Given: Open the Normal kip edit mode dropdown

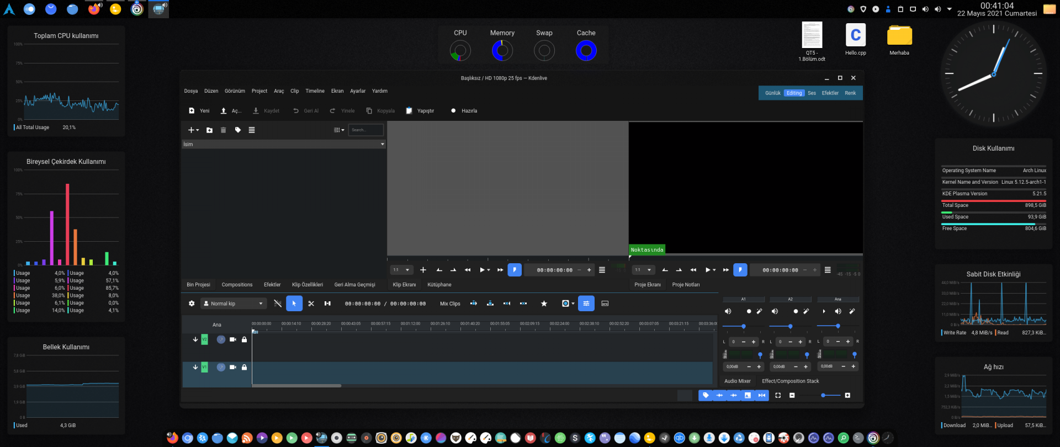Looking at the screenshot, I should [232, 304].
